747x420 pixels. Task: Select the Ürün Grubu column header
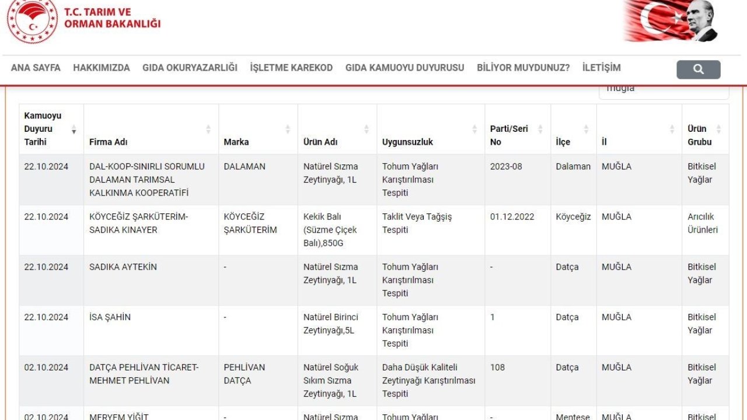pos(705,129)
